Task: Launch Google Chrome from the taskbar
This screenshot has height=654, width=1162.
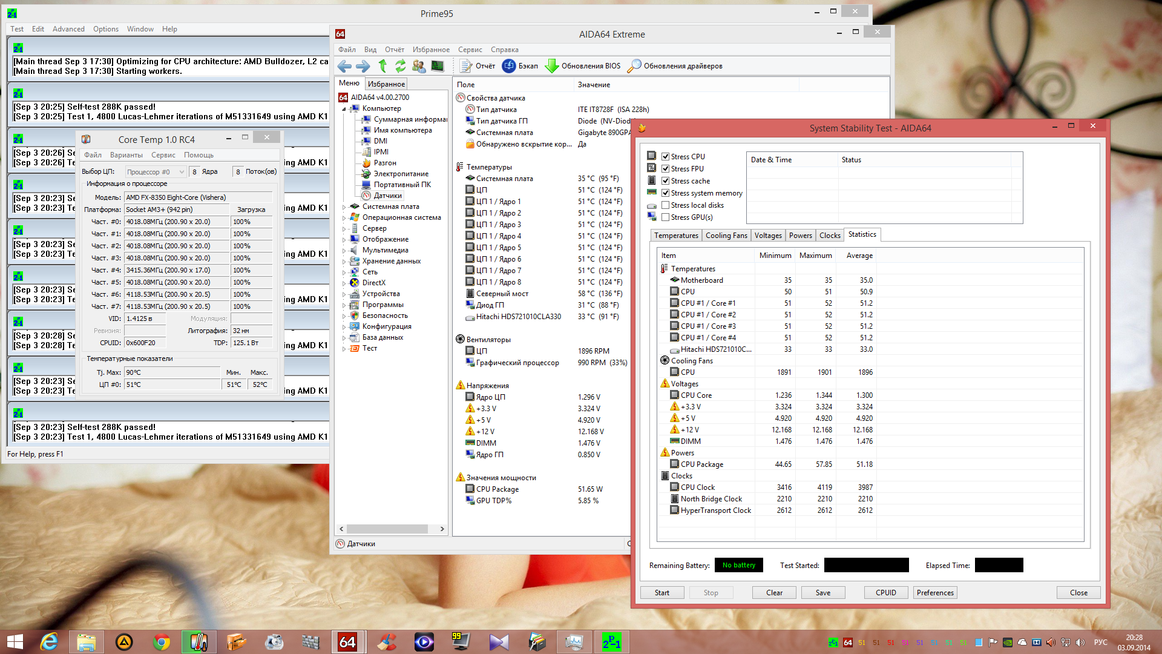Action: 162,642
